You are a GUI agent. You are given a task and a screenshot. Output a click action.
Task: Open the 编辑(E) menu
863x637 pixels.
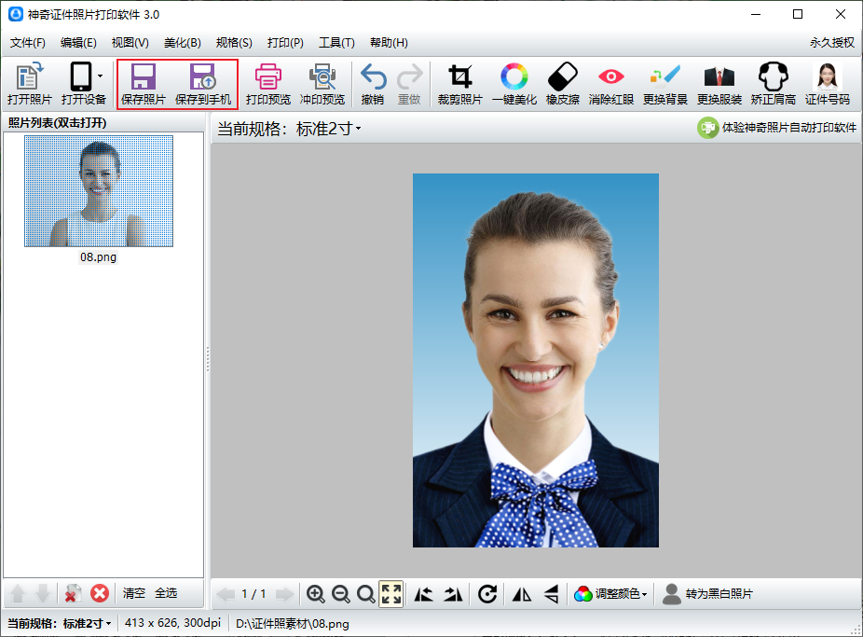click(x=78, y=42)
